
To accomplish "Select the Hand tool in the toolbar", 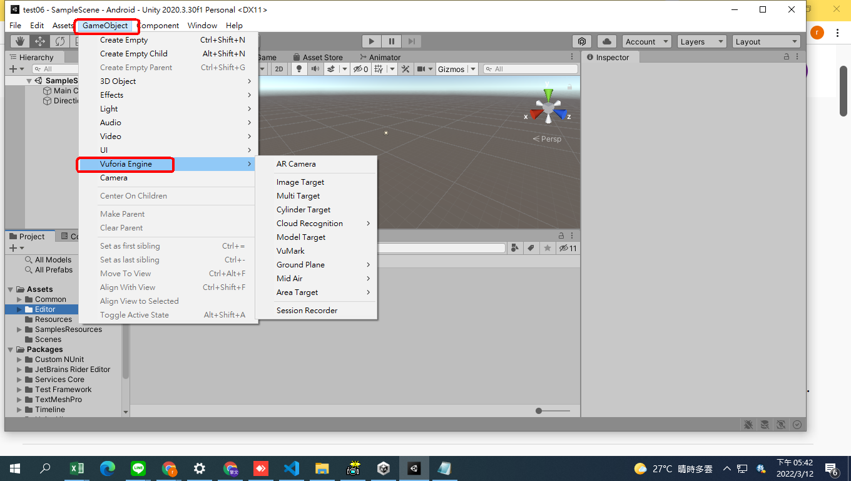I will coord(20,41).
